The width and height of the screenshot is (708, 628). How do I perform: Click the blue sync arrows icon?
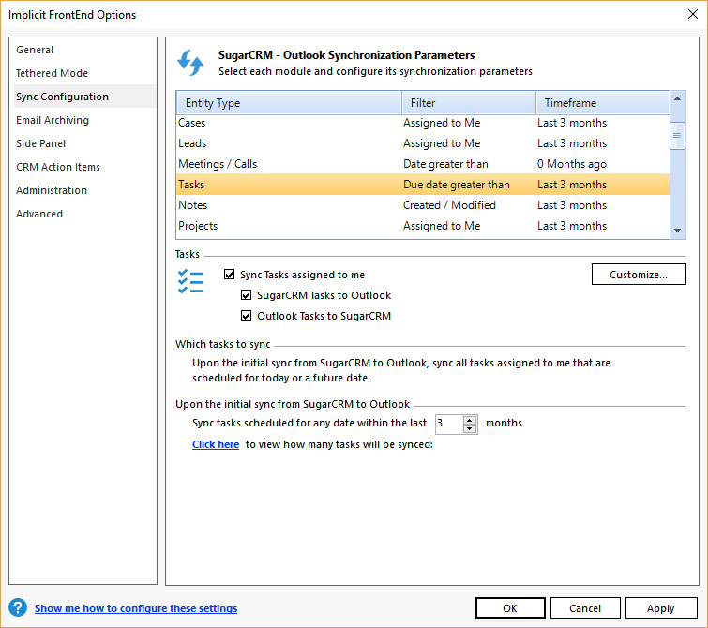[190, 63]
